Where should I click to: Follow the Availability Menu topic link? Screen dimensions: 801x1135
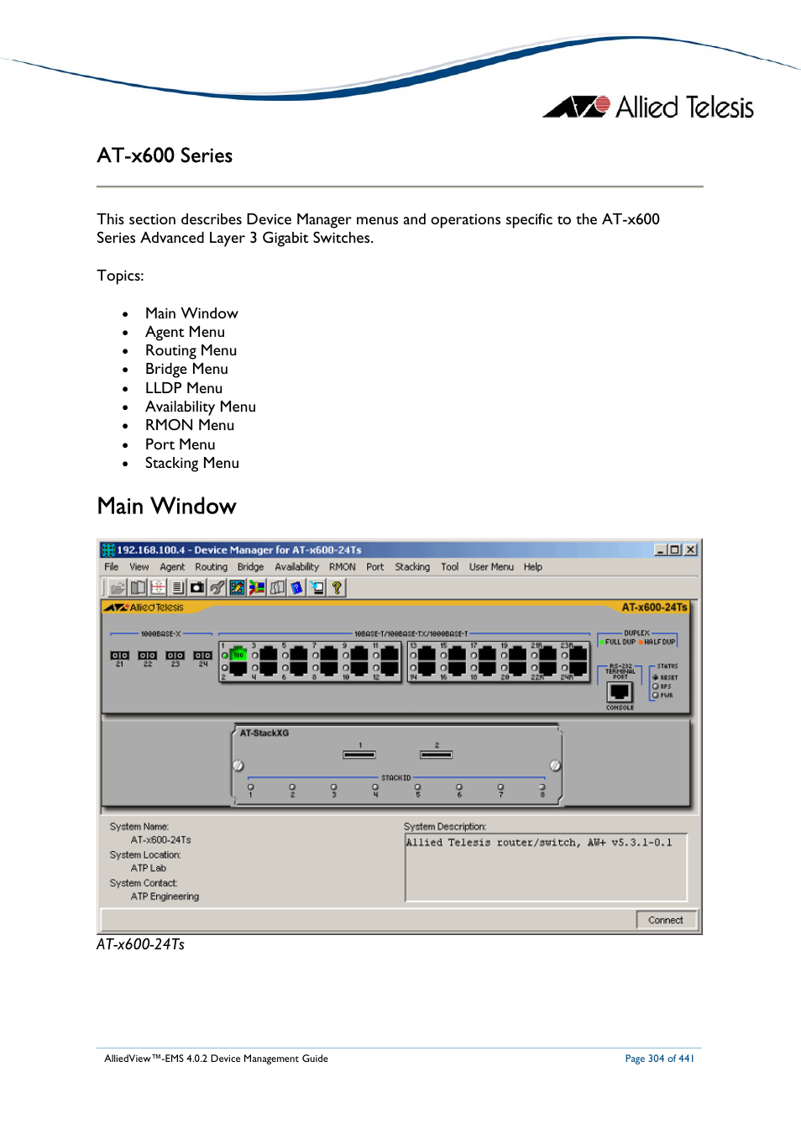[201, 407]
